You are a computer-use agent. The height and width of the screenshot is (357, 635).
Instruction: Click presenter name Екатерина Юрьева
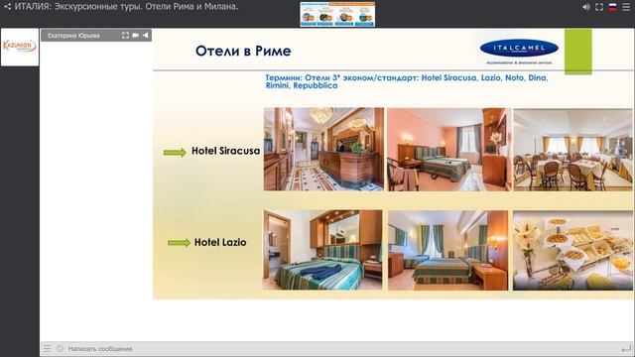(73, 36)
